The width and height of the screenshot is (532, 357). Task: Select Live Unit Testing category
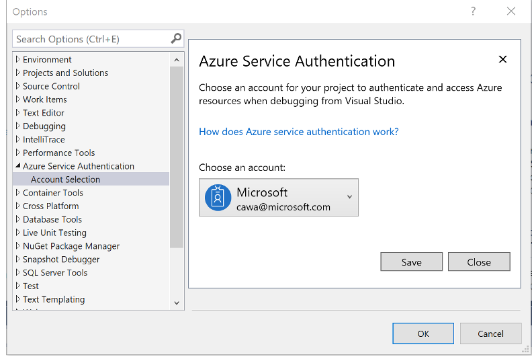(x=54, y=233)
